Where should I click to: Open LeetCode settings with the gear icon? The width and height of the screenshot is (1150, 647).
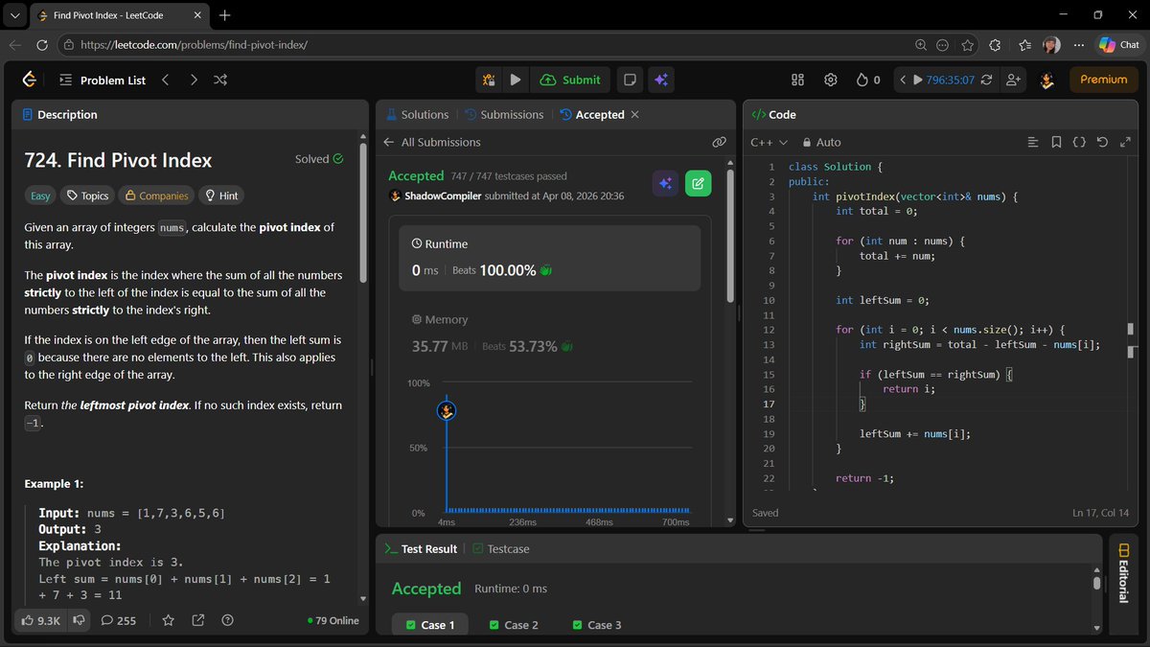tap(830, 80)
